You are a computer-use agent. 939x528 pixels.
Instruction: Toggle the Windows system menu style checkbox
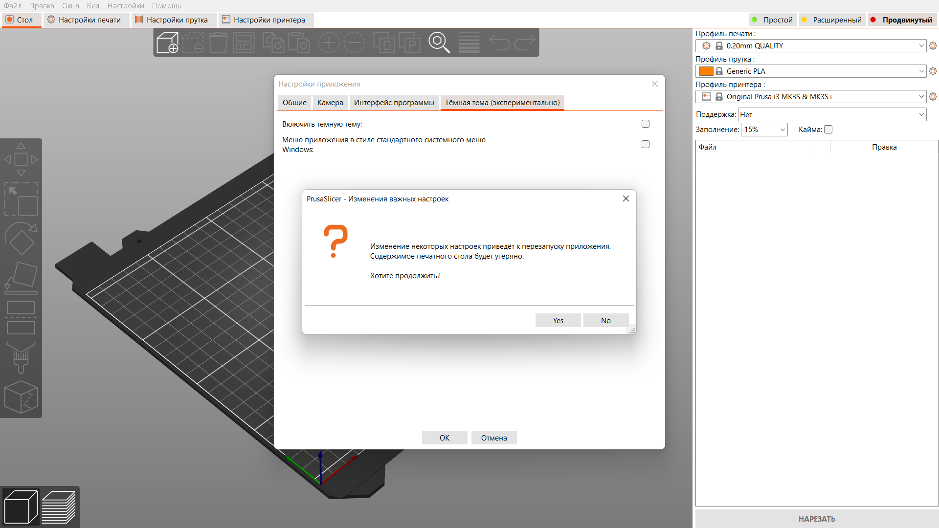point(645,144)
